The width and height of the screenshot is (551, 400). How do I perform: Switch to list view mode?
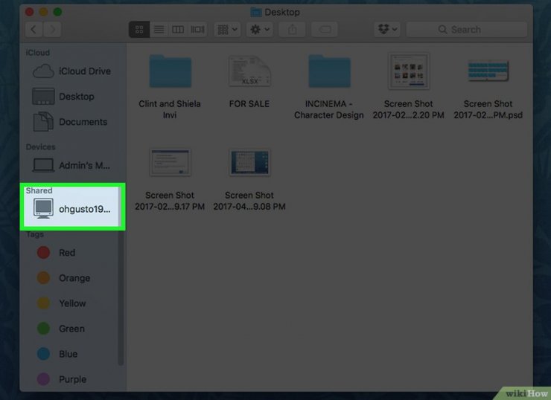click(159, 30)
